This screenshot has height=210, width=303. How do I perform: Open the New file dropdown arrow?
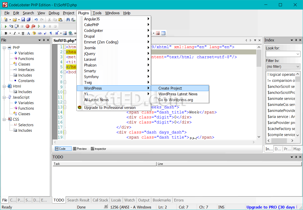[10, 20]
